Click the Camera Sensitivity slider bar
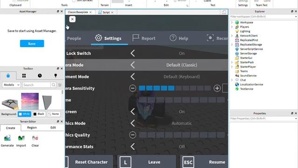This screenshot has height=168, width=298. point(175,88)
